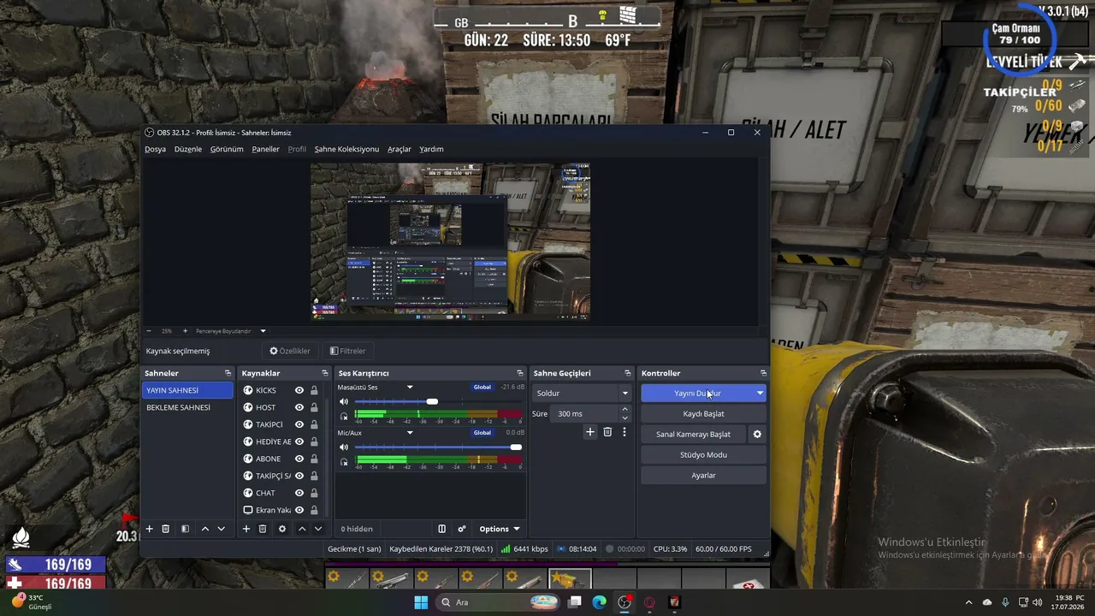Add a new scene with the plus icon
The image size is (1095, 616).
(149, 529)
